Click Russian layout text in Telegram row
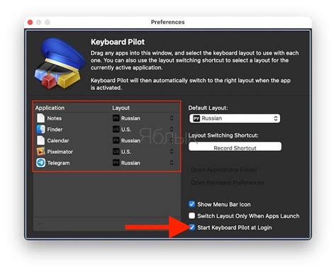The image size is (336, 272). click(130, 163)
